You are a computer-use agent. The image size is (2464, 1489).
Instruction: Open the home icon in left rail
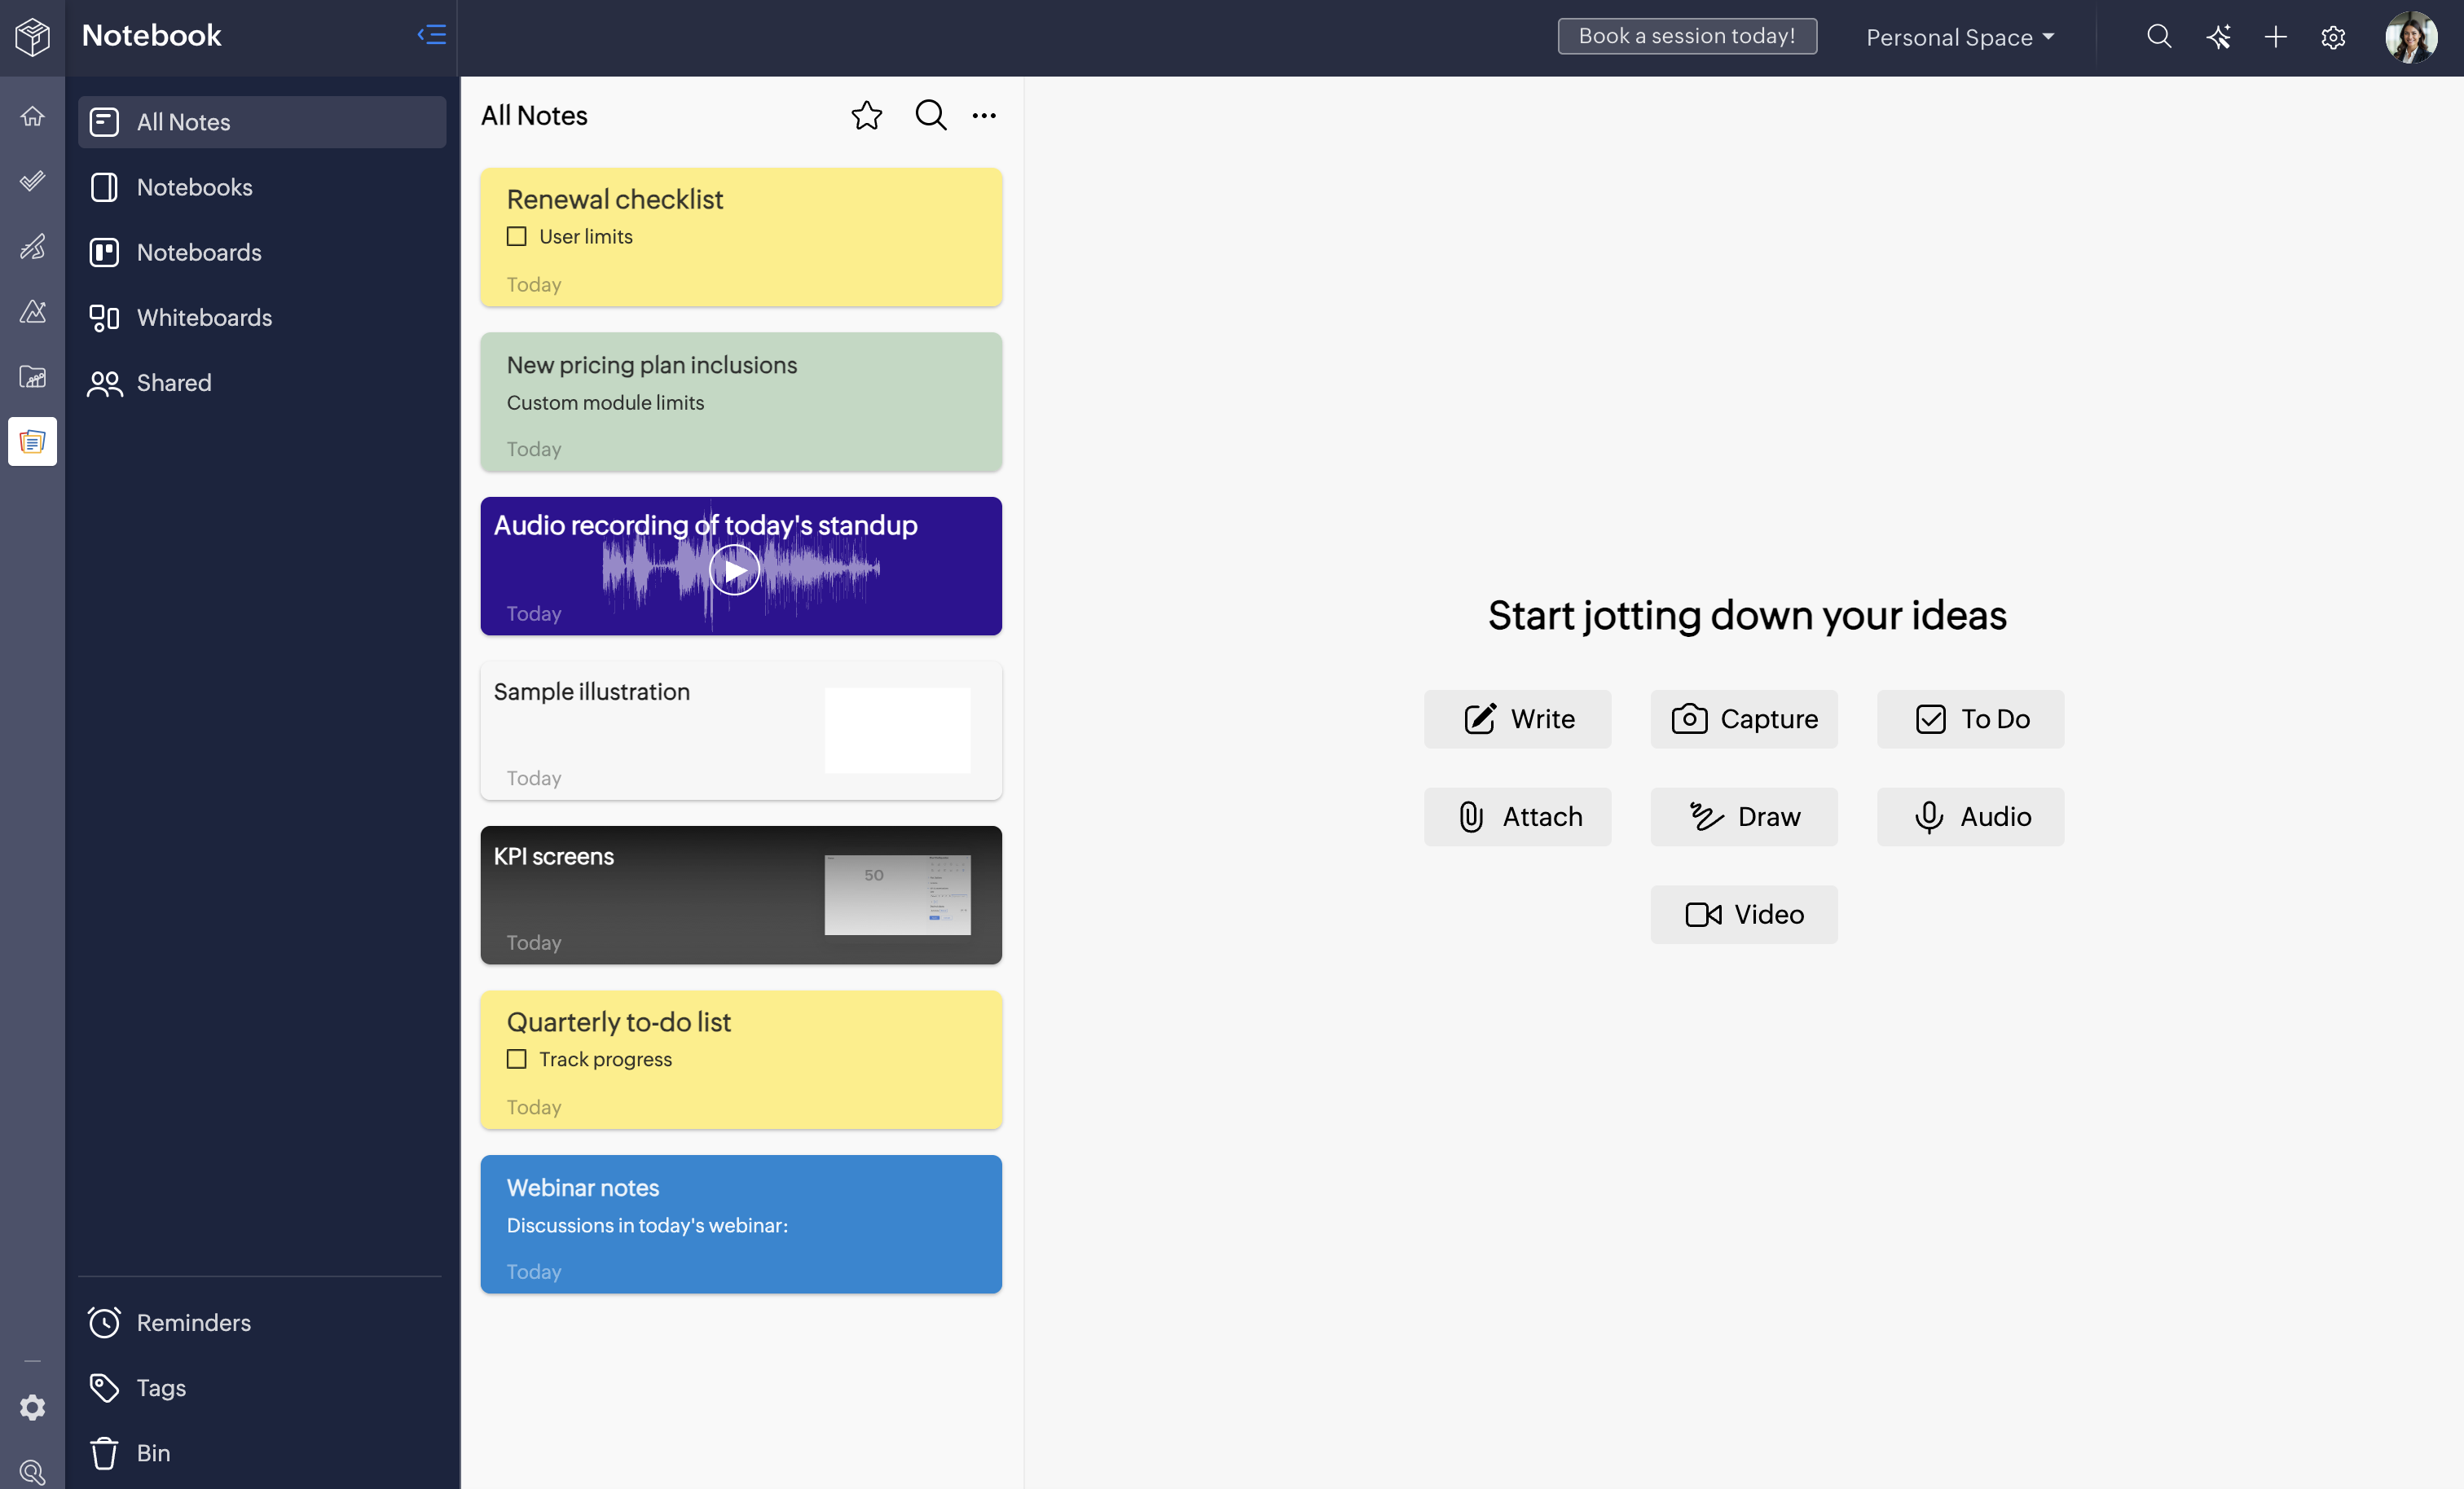pyautogui.click(x=32, y=116)
